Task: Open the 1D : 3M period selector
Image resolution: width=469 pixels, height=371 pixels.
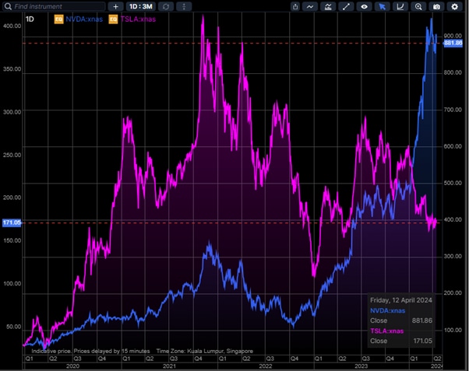Action: [x=140, y=6]
